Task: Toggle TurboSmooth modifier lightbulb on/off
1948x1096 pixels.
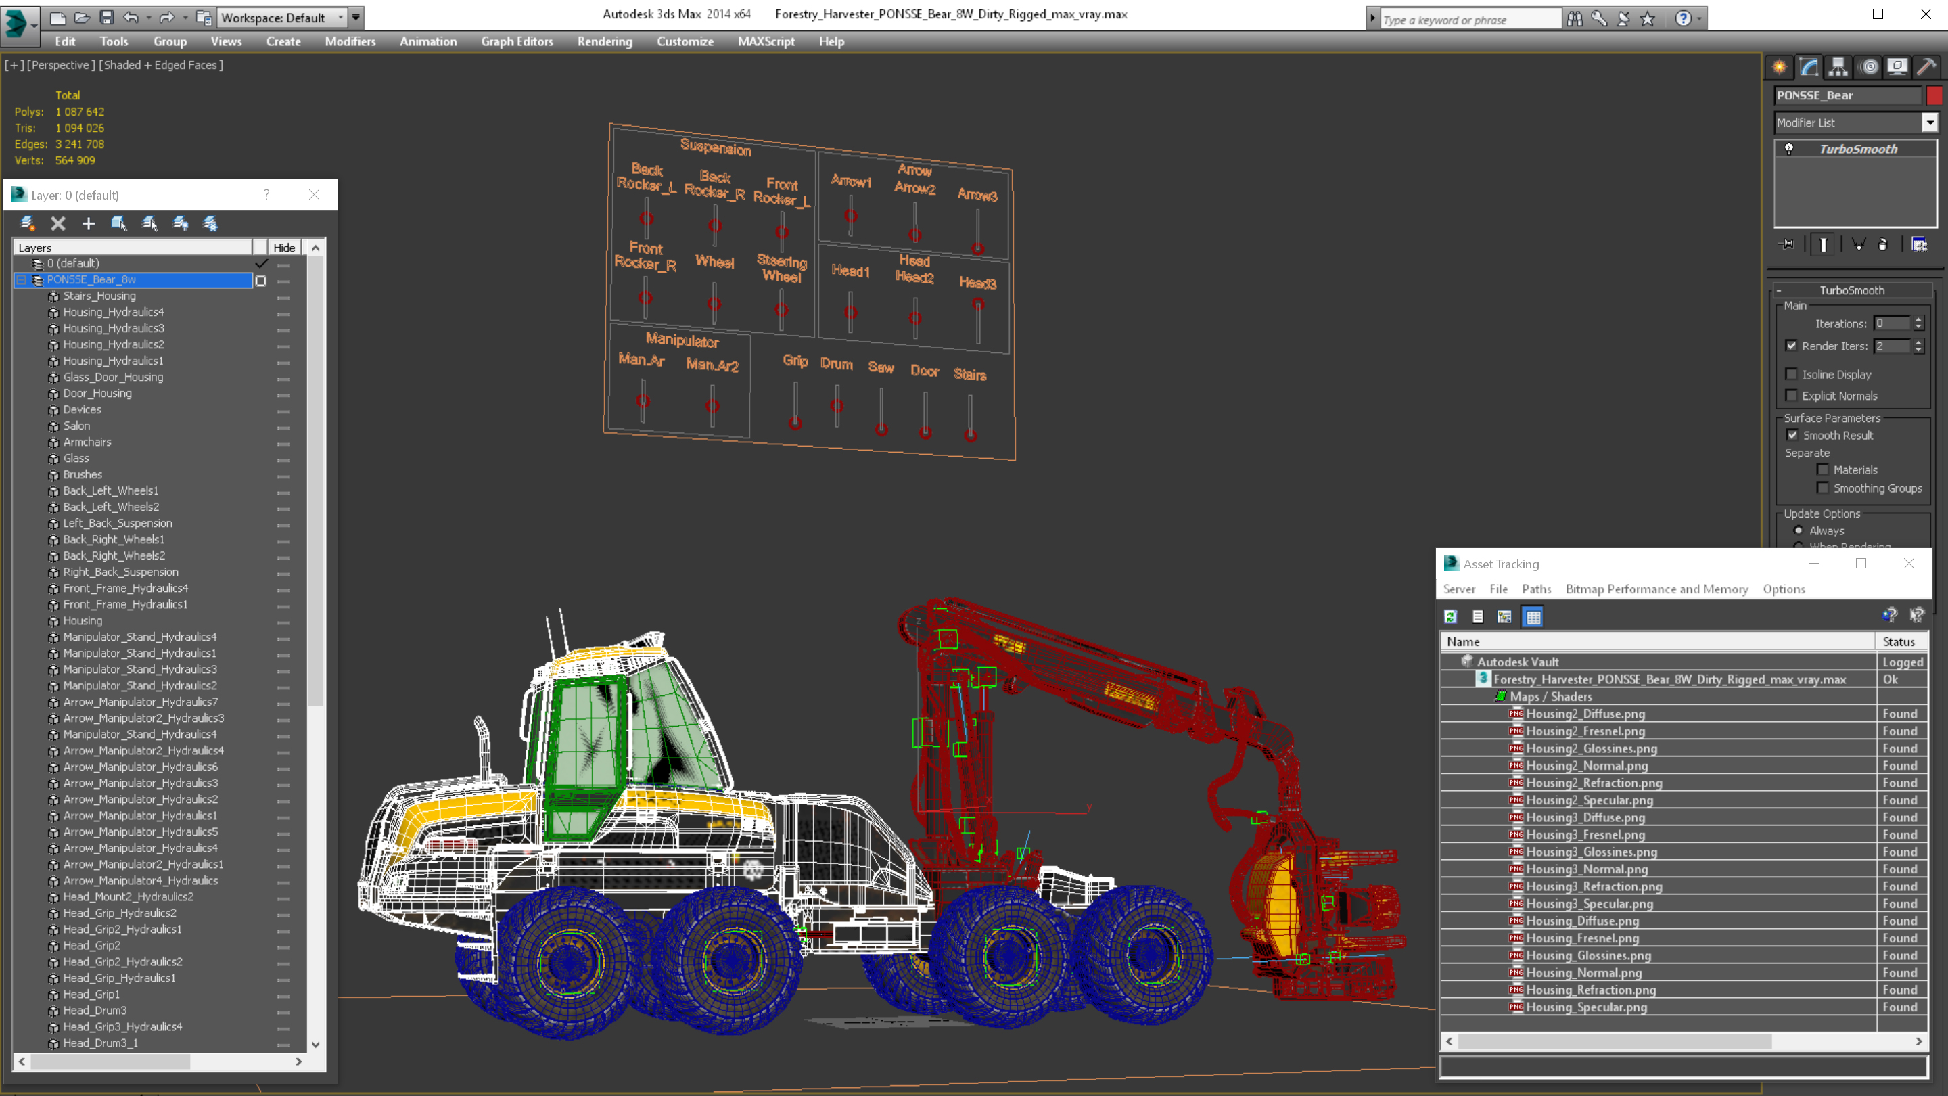Action: 1789,149
